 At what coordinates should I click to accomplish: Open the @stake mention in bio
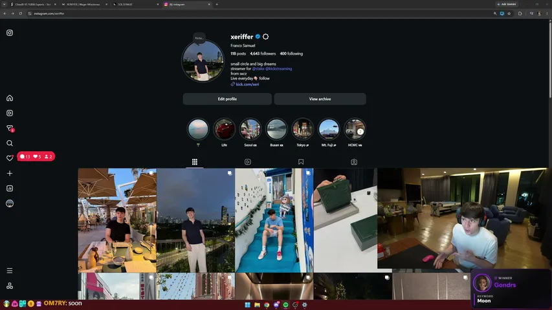tap(258, 69)
